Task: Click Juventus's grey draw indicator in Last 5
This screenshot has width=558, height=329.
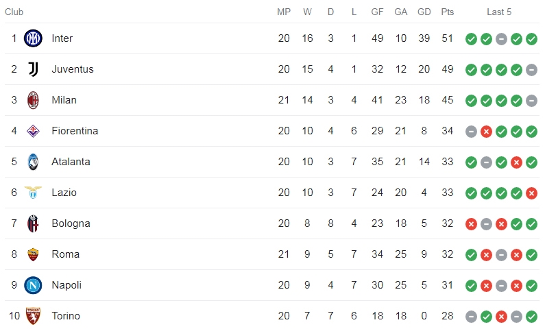Action: coord(531,70)
